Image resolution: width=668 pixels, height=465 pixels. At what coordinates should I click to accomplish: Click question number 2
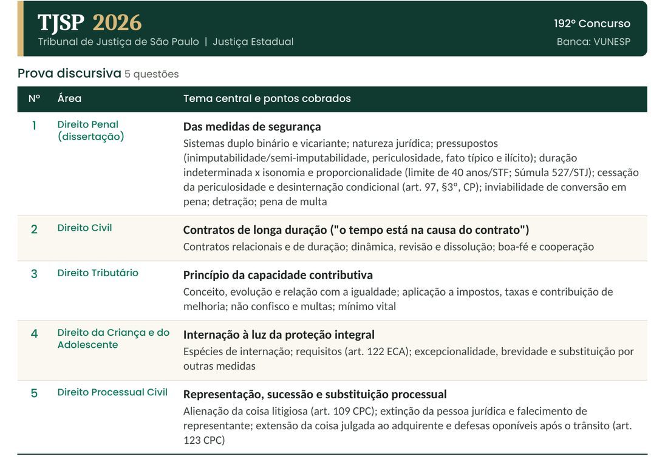pyautogui.click(x=34, y=229)
